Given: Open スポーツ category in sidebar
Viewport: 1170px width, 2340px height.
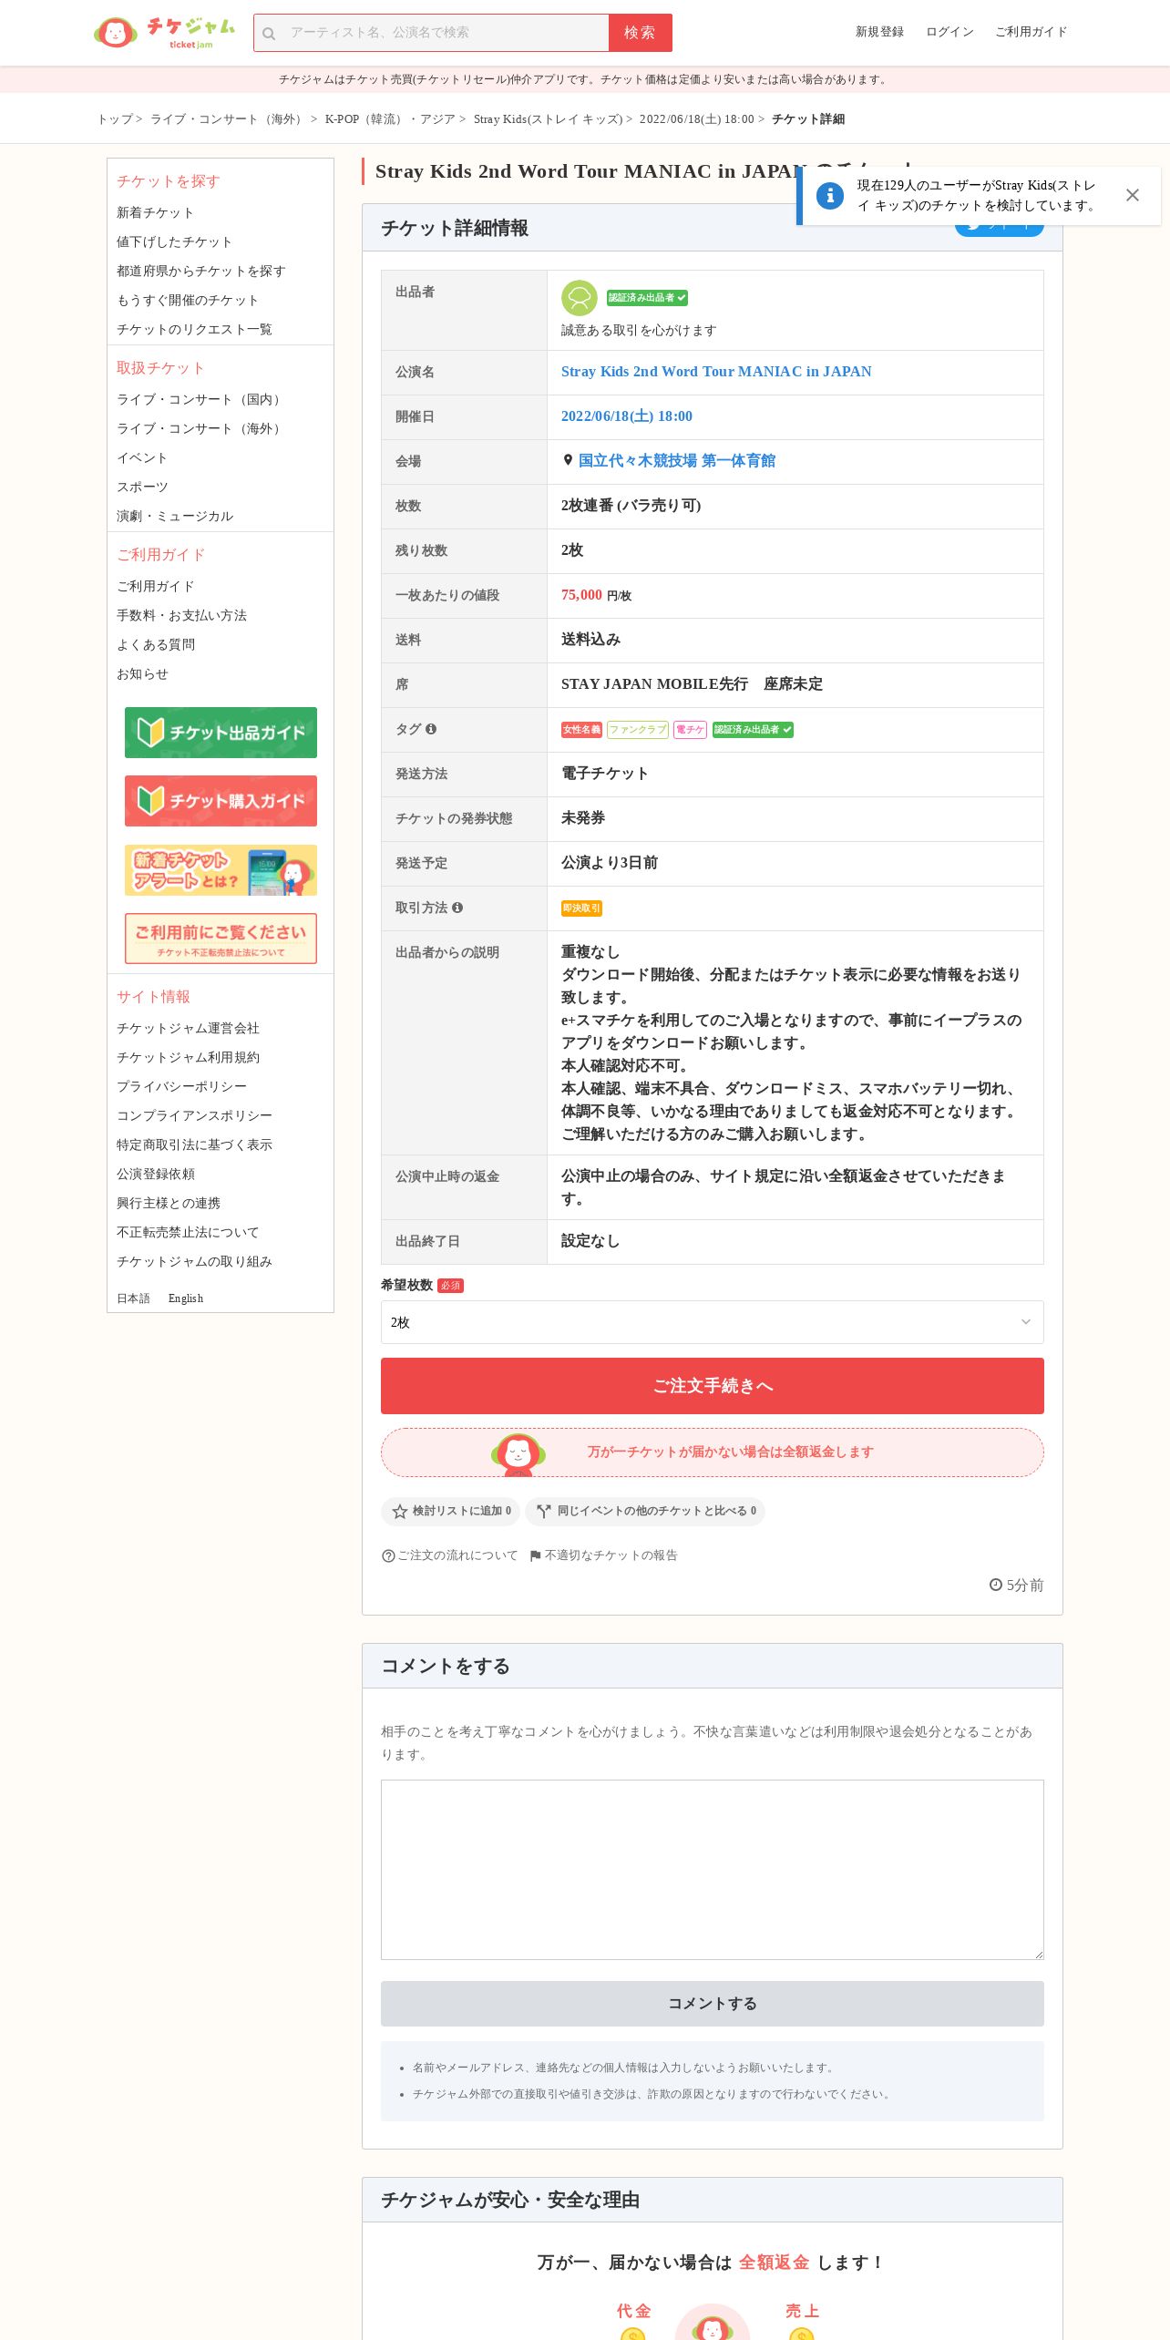Looking at the screenshot, I should [142, 487].
